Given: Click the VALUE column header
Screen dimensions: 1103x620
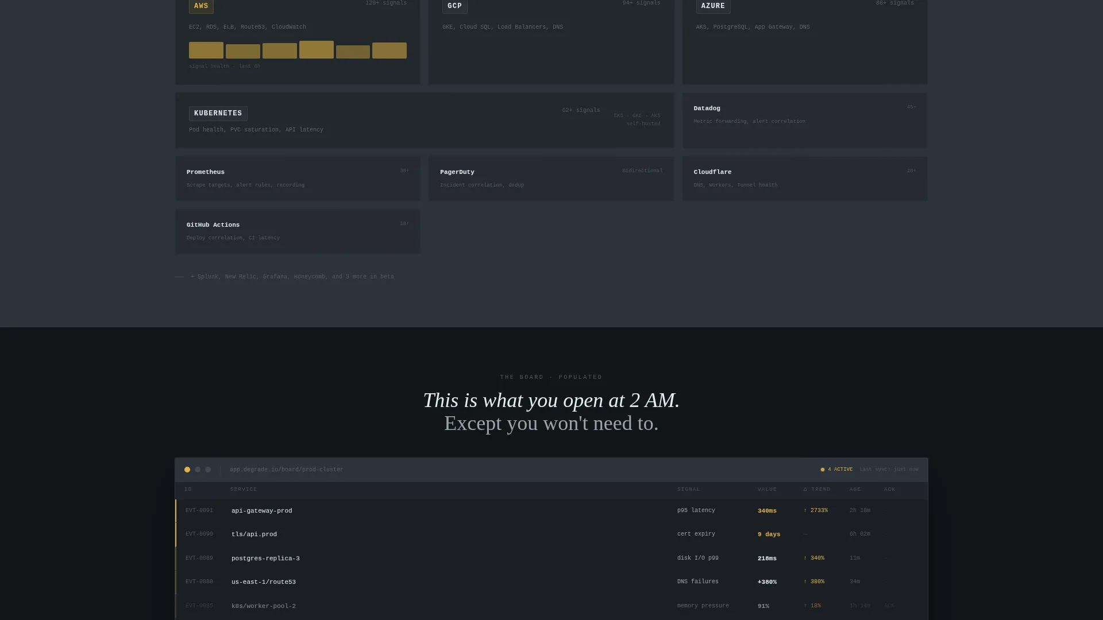Looking at the screenshot, I should click(x=767, y=490).
